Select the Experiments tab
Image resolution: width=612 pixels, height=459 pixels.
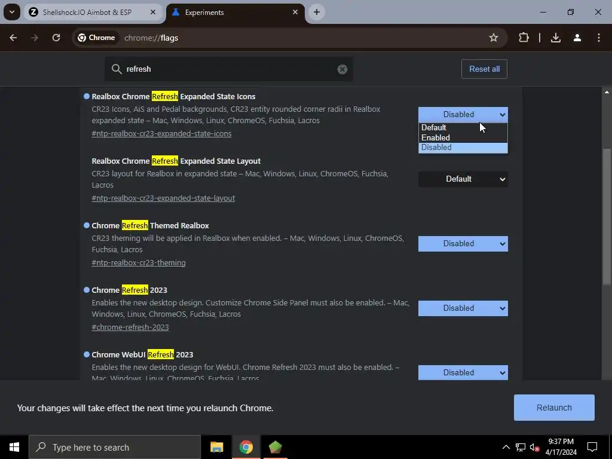click(x=235, y=12)
